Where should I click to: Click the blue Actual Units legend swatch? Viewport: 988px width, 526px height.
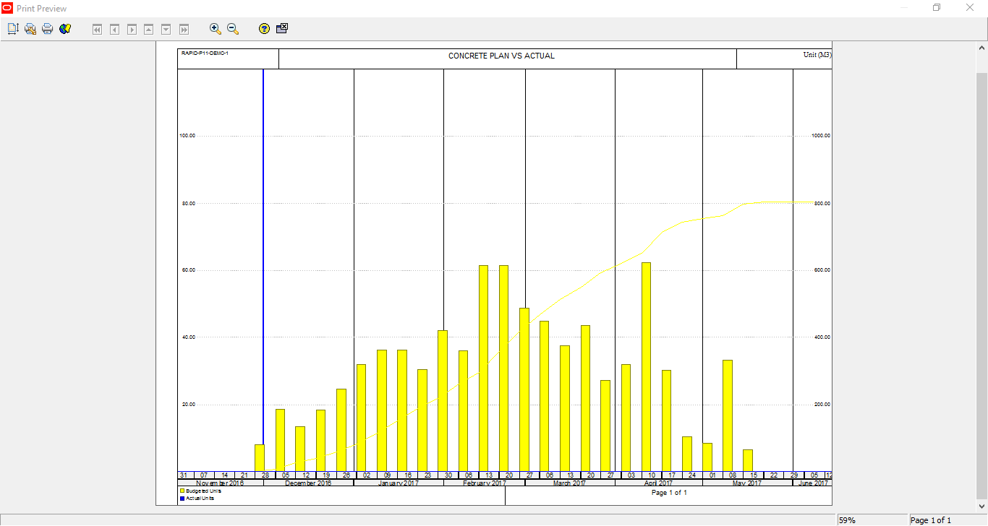(x=182, y=498)
